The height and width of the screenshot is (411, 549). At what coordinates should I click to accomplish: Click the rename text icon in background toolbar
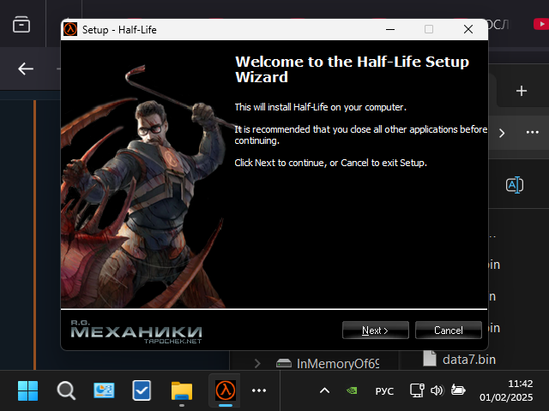pyautogui.click(x=515, y=185)
